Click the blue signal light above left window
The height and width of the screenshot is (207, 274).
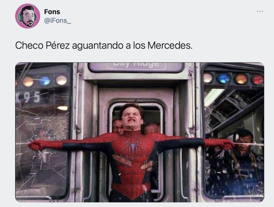tap(45, 81)
